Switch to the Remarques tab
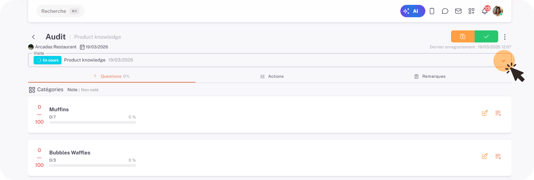This screenshot has height=180, width=534. 430,76
